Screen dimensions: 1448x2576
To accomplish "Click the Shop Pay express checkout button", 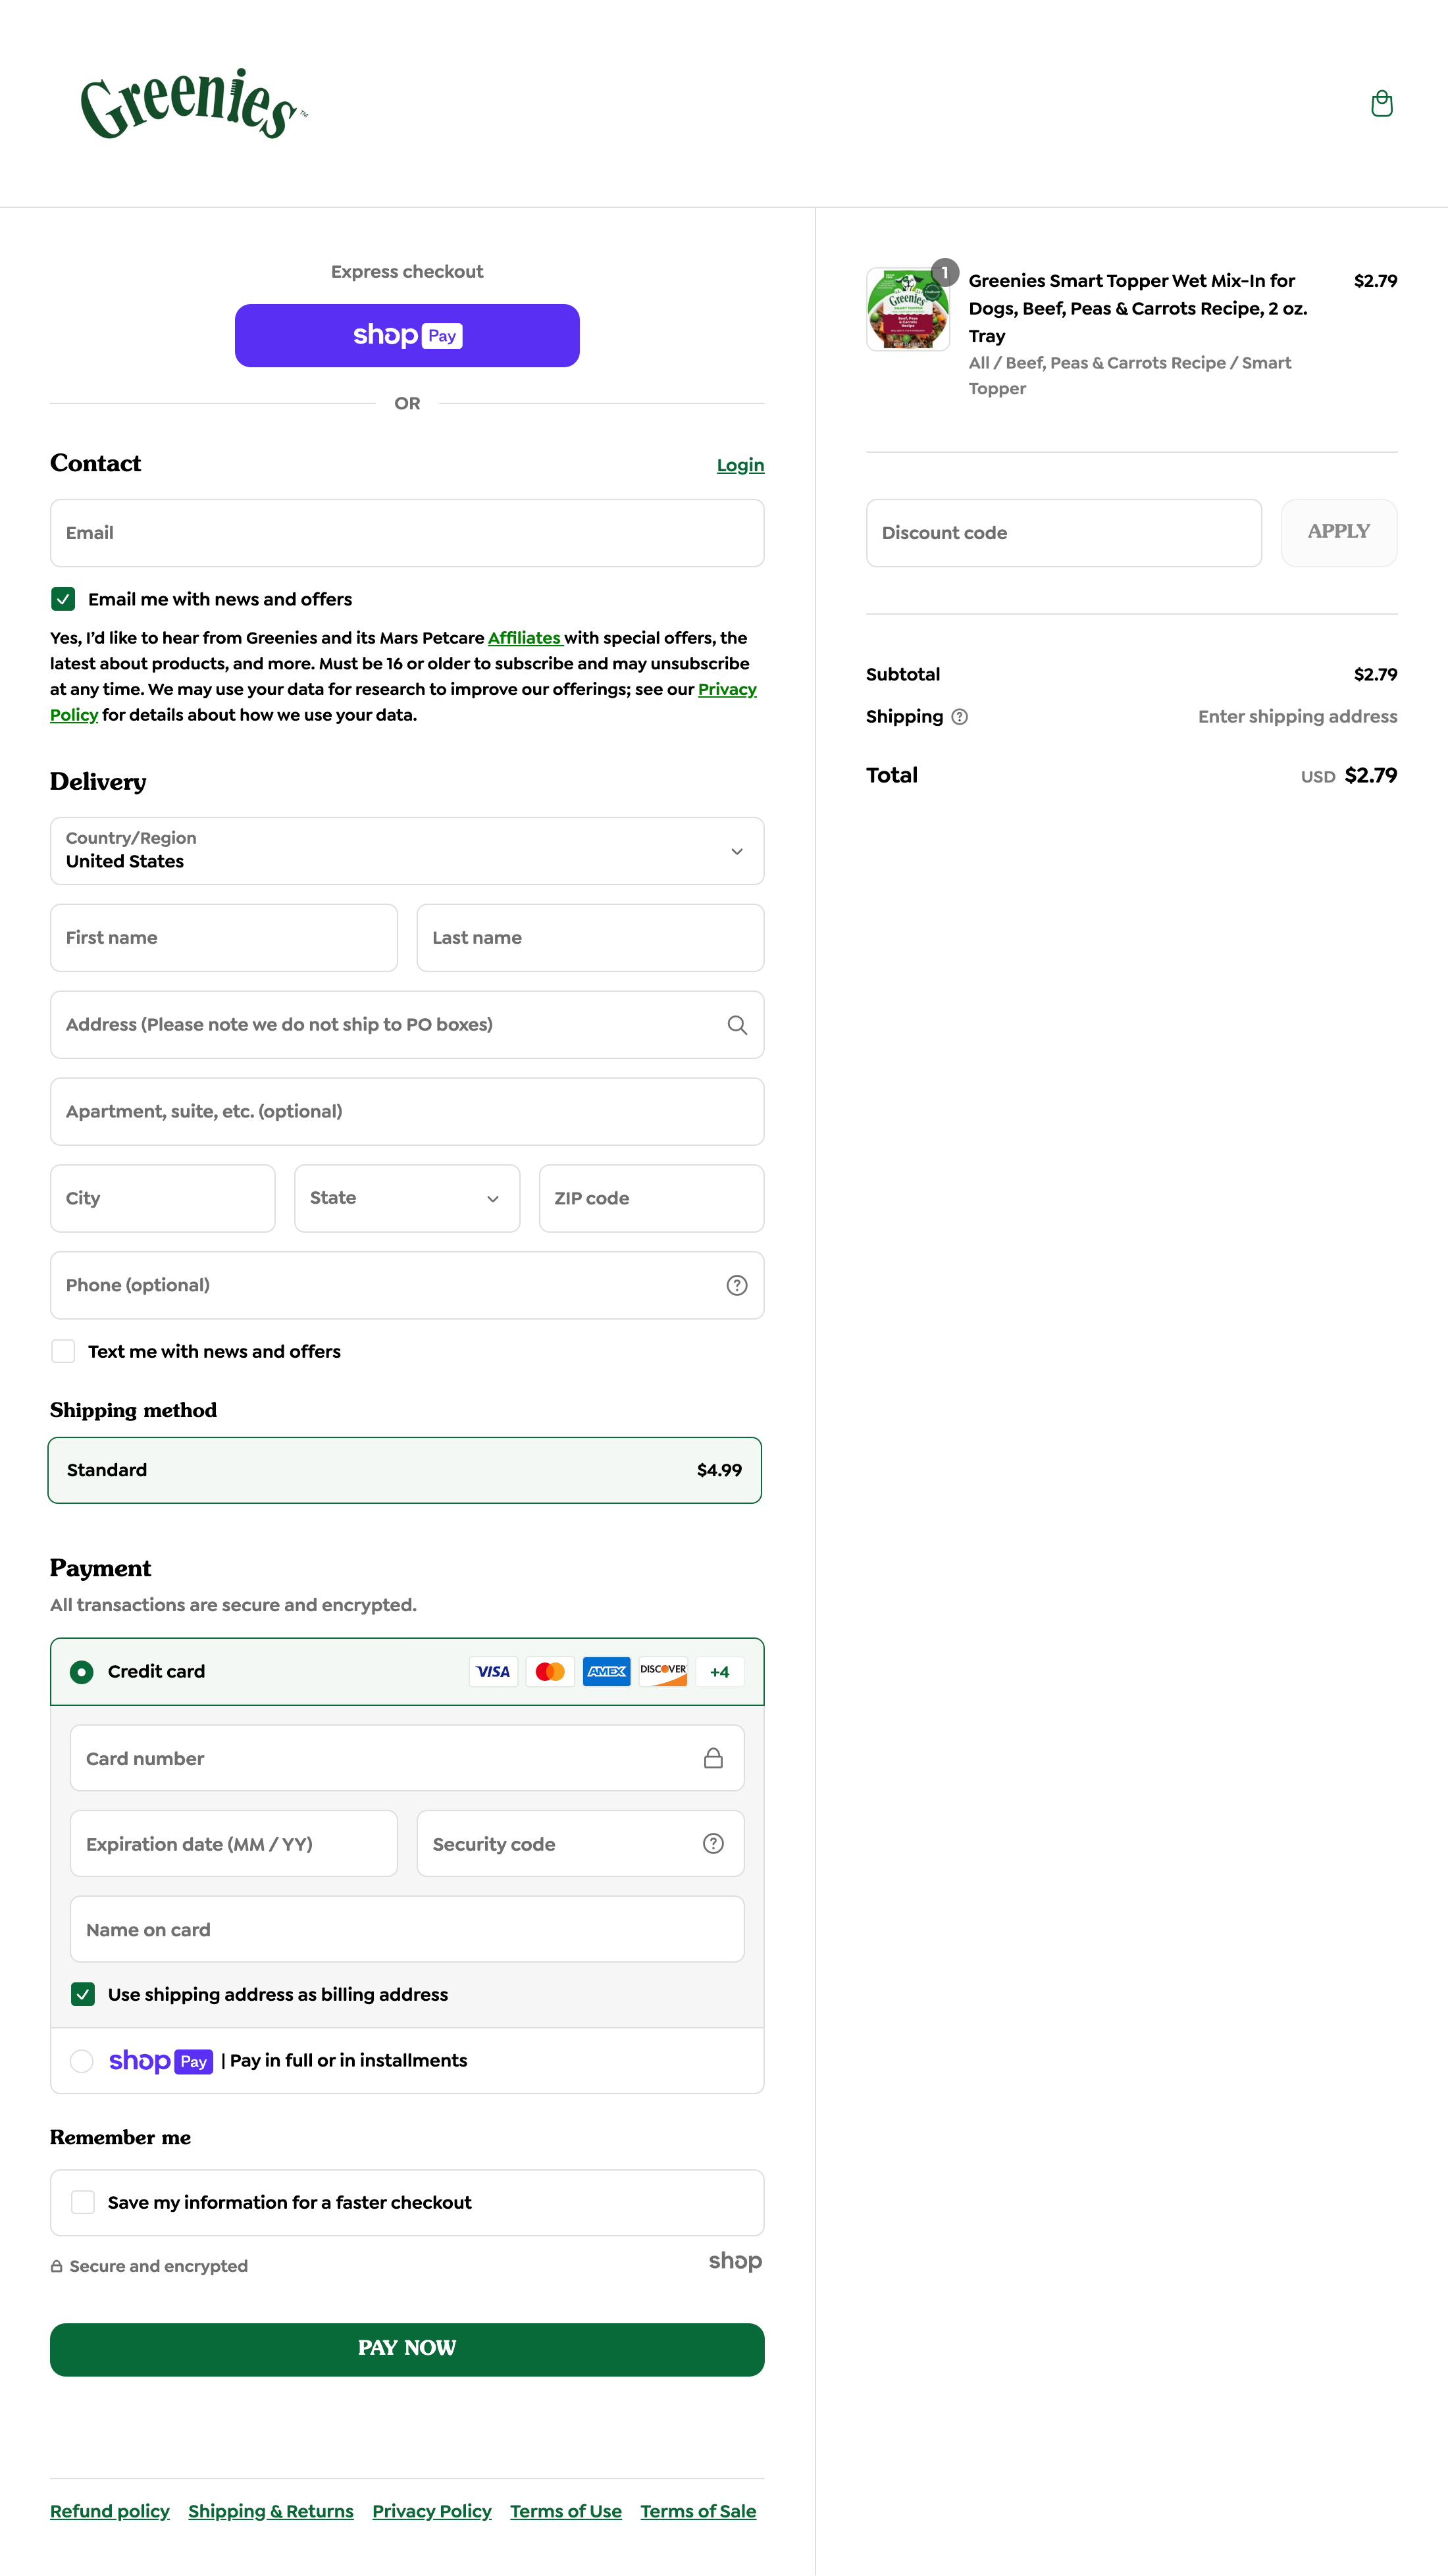I will pyautogui.click(x=406, y=335).
